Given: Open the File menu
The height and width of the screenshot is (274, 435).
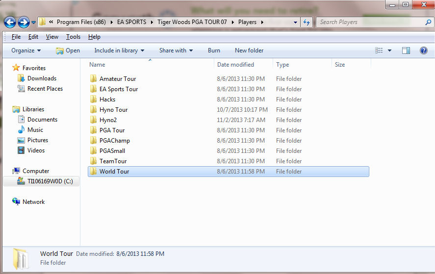Looking at the screenshot, I should click(x=16, y=37).
